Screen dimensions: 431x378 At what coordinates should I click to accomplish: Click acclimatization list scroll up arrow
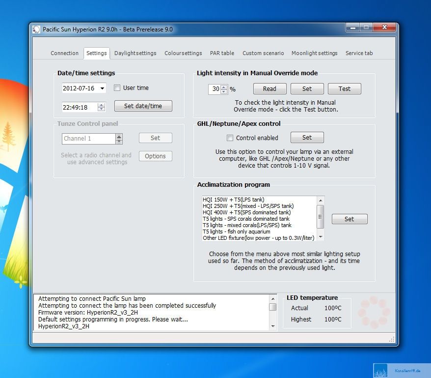click(x=321, y=201)
